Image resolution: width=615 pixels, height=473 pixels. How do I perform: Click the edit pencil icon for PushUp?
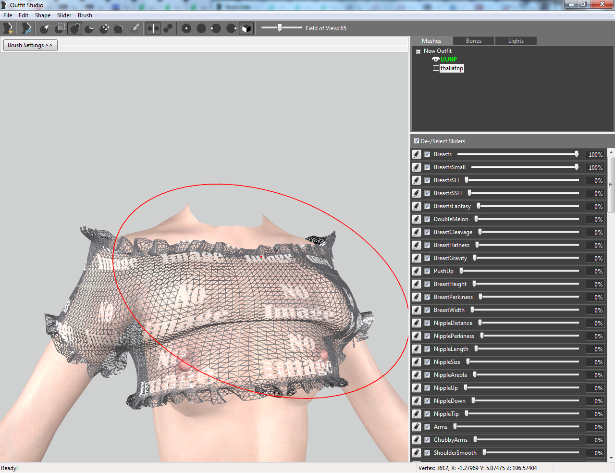coord(417,271)
